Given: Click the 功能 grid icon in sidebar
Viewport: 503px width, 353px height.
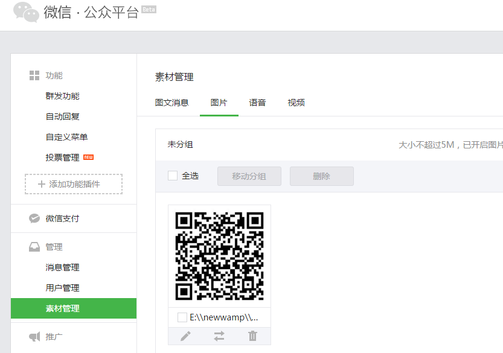Looking at the screenshot, I should (x=34, y=75).
